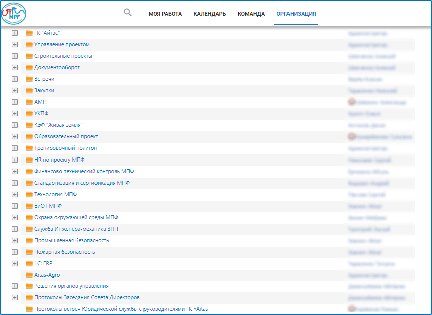Screen dimensions: 432x315
Task: Expand the УКПФ row
Action: click(15, 114)
